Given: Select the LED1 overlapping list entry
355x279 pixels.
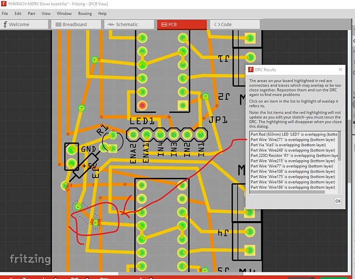Looking at the screenshot, I should tap(294, 134).
